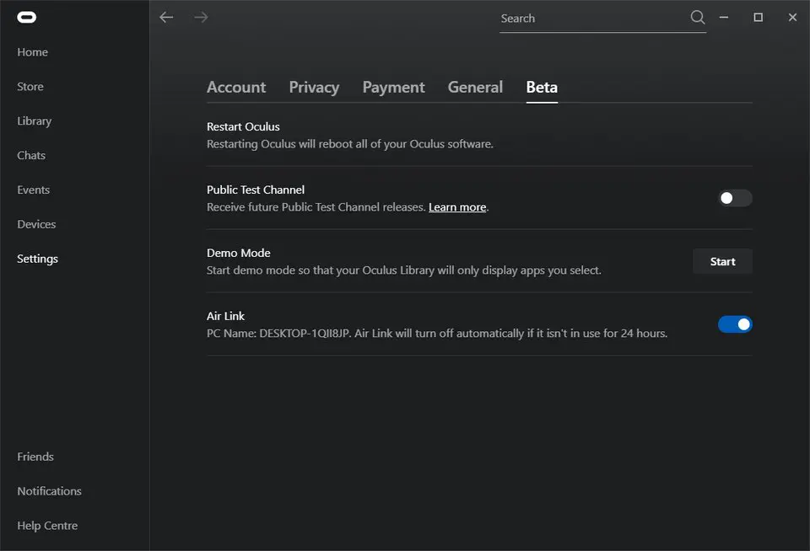The image size is (810, 551).
Task: Click the Demo Mode heading
Action: point(239,253)
